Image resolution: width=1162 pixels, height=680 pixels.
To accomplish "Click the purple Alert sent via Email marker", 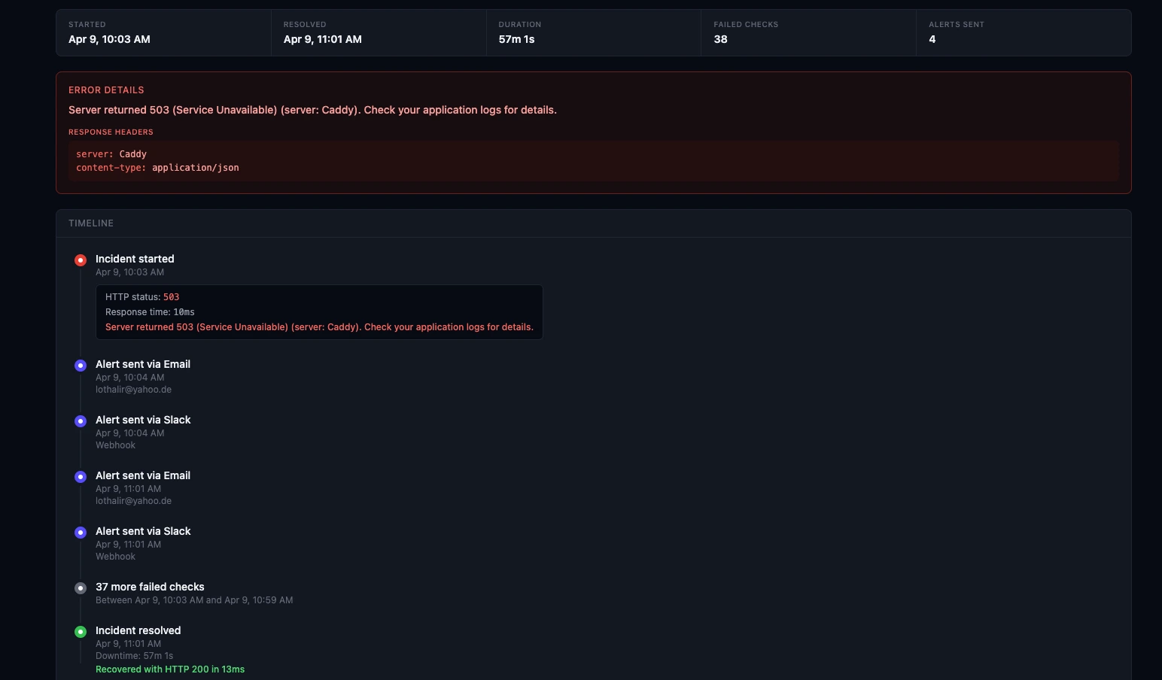I will [x=81, y=366].
